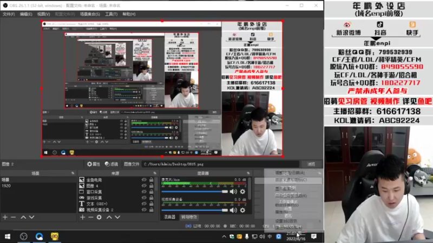Click the 浏览 browse button
The image size is (433, 243).
click(x=311, y=164)
